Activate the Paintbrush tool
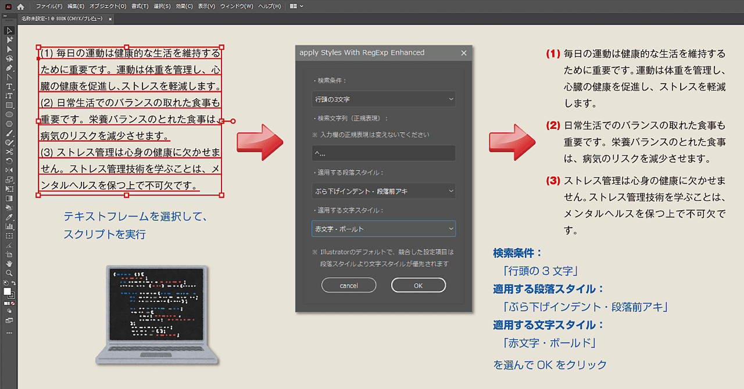Image resolution: width=744 pixels, height=389 pixels. pyautogui.click(x=8, y=134)
